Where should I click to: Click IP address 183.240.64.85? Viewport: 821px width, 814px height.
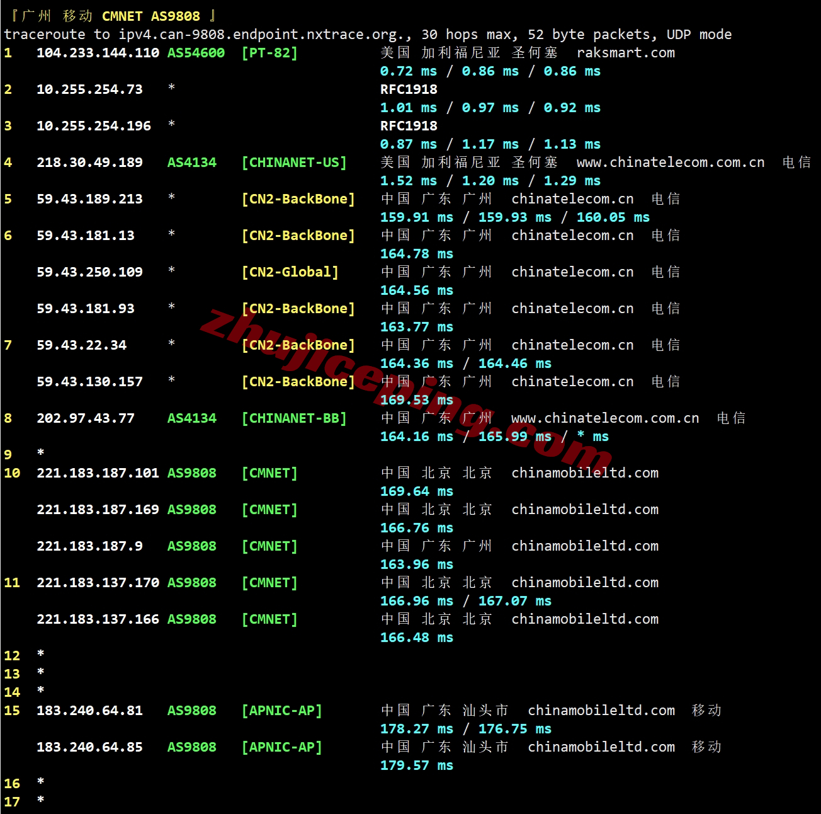pyautogui.click(x=89, y=747)
